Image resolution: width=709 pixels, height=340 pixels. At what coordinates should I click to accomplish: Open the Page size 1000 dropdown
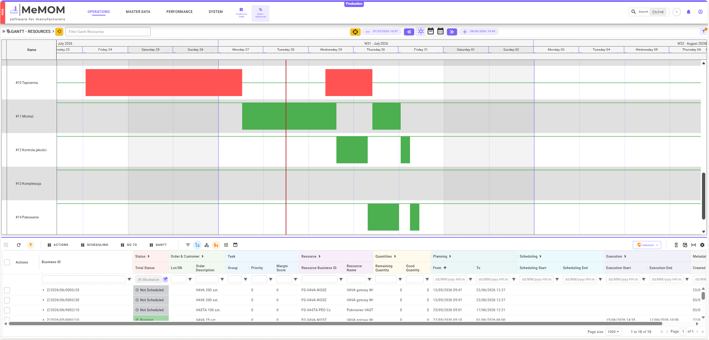[x=614, y=332]
